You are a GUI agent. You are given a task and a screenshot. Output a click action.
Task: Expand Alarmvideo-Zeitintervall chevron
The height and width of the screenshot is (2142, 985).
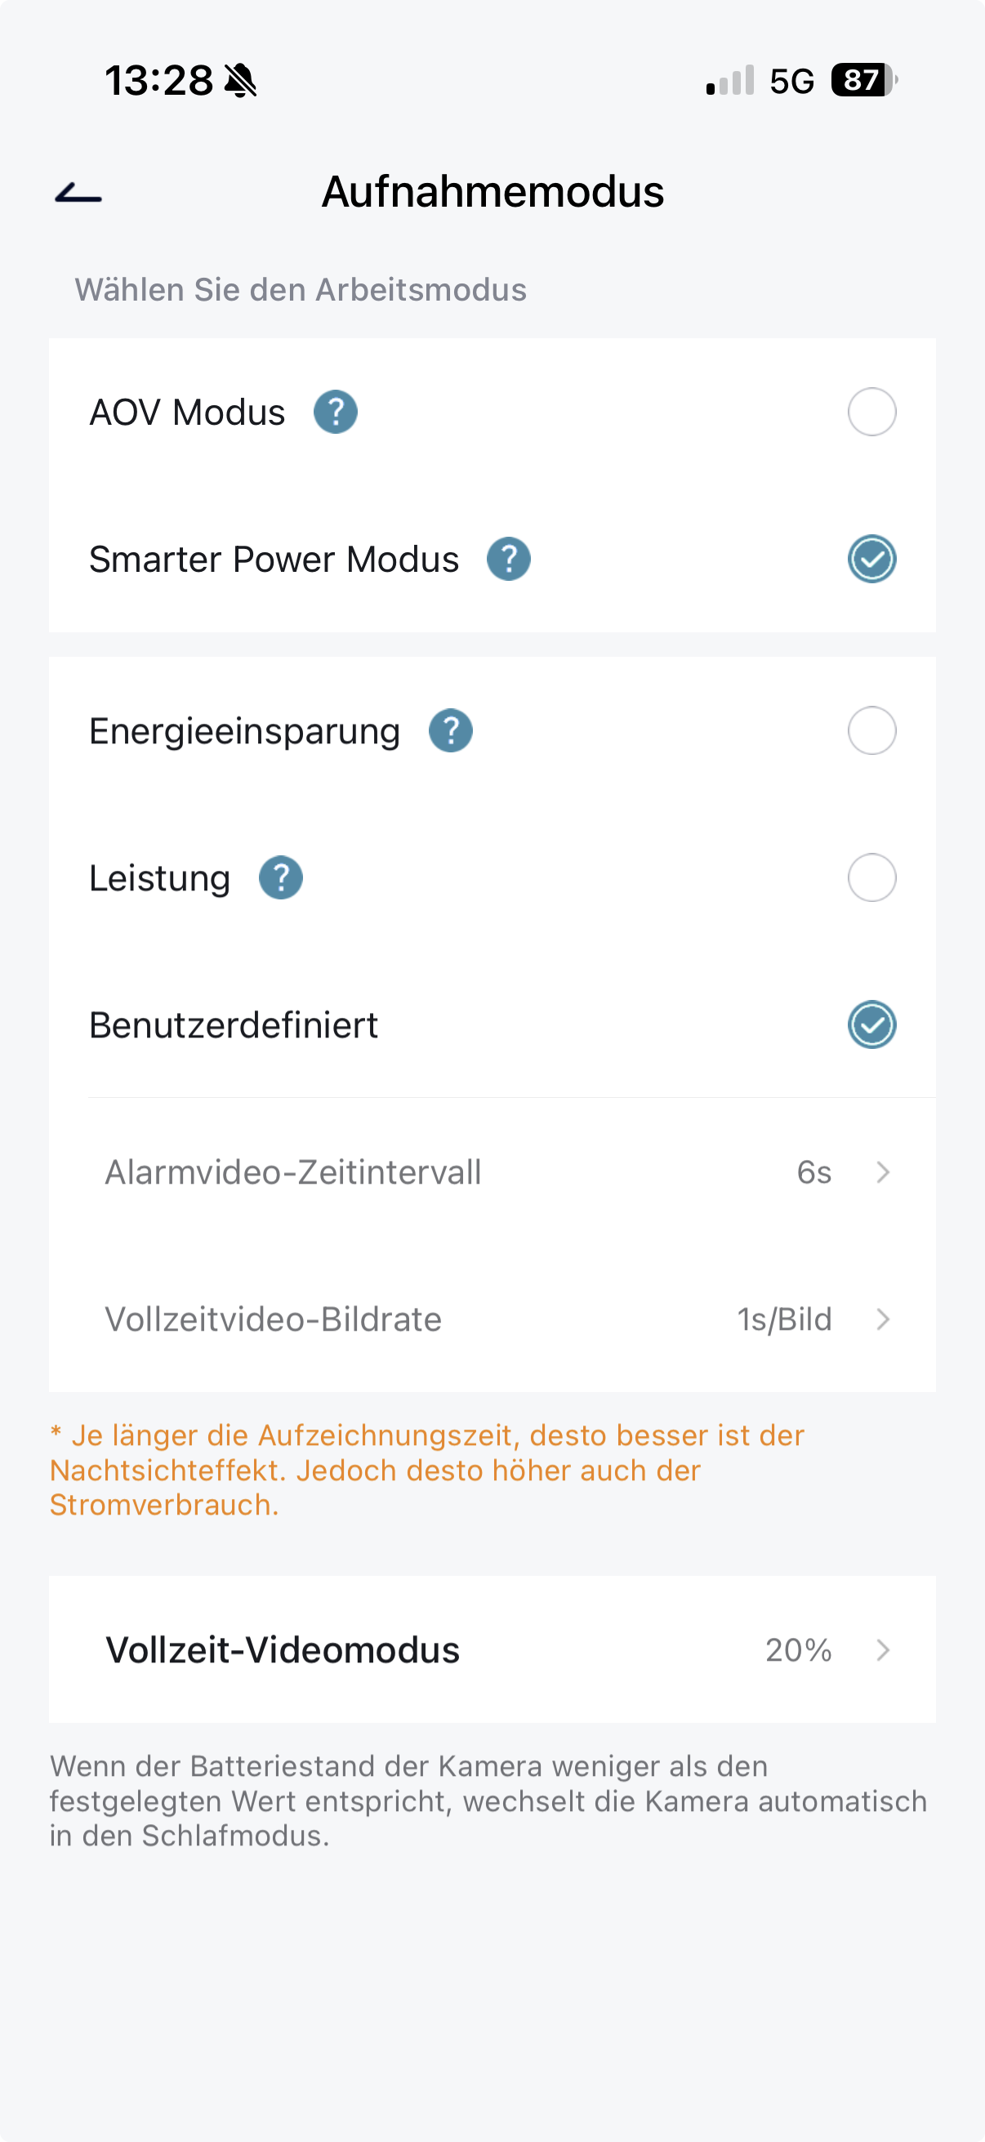[x=883, y=1172]
